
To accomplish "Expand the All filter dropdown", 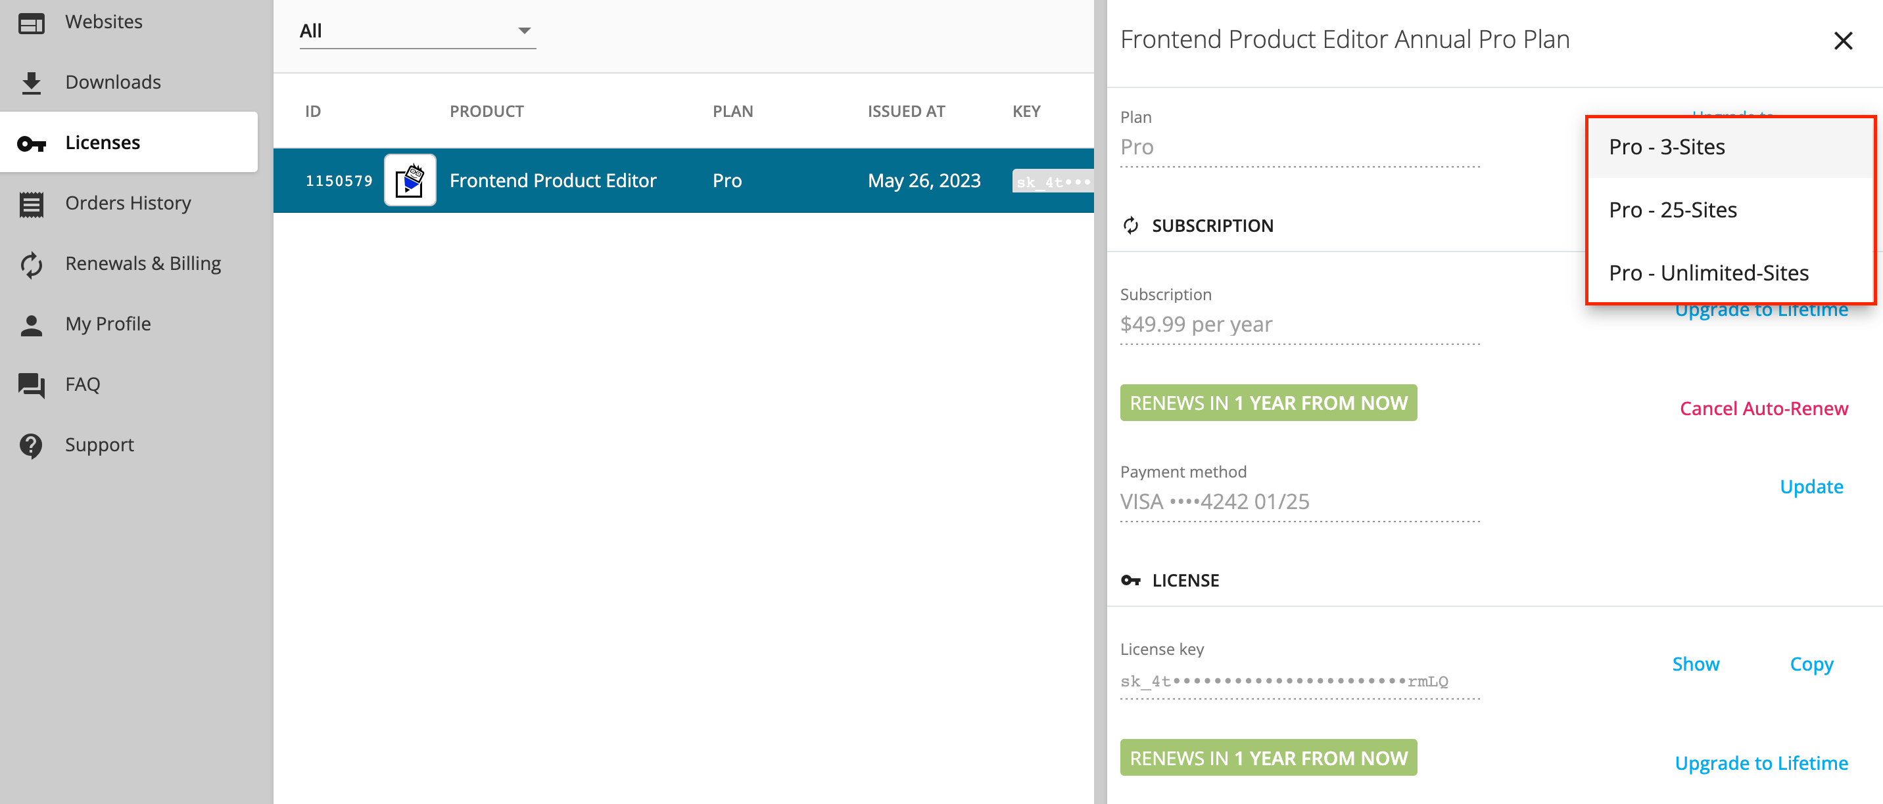I will click(x=417, y=31).
